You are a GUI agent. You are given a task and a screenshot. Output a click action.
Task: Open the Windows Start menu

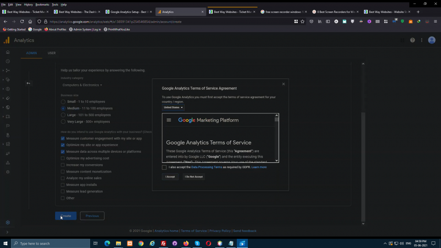(5, 243)
